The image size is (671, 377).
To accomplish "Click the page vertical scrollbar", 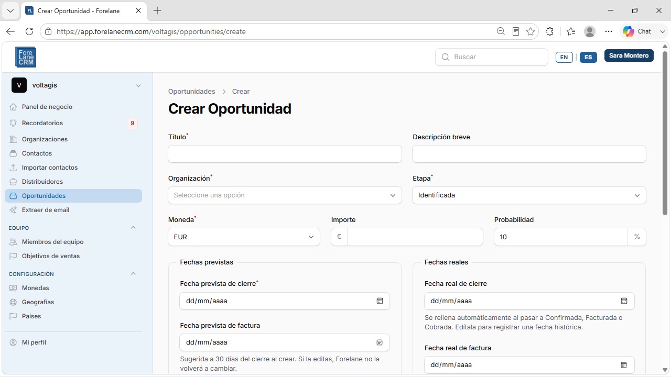I will (665, 133).
